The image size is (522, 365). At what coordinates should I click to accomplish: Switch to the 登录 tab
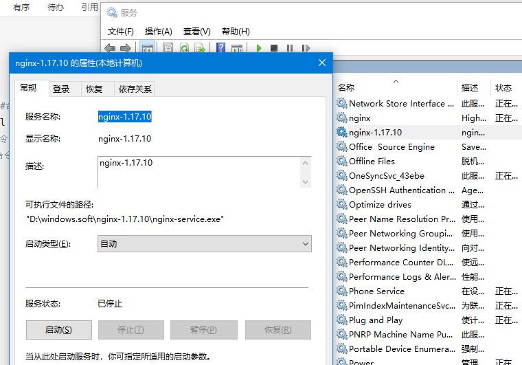(x=65, y=89)
